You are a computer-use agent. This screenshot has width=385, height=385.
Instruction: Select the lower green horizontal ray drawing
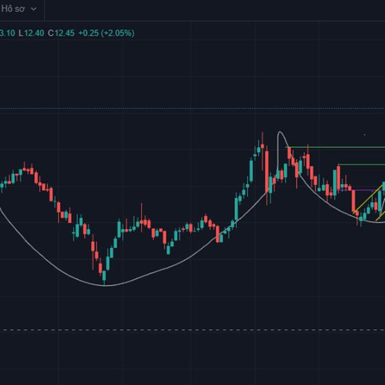coord(361,164)
